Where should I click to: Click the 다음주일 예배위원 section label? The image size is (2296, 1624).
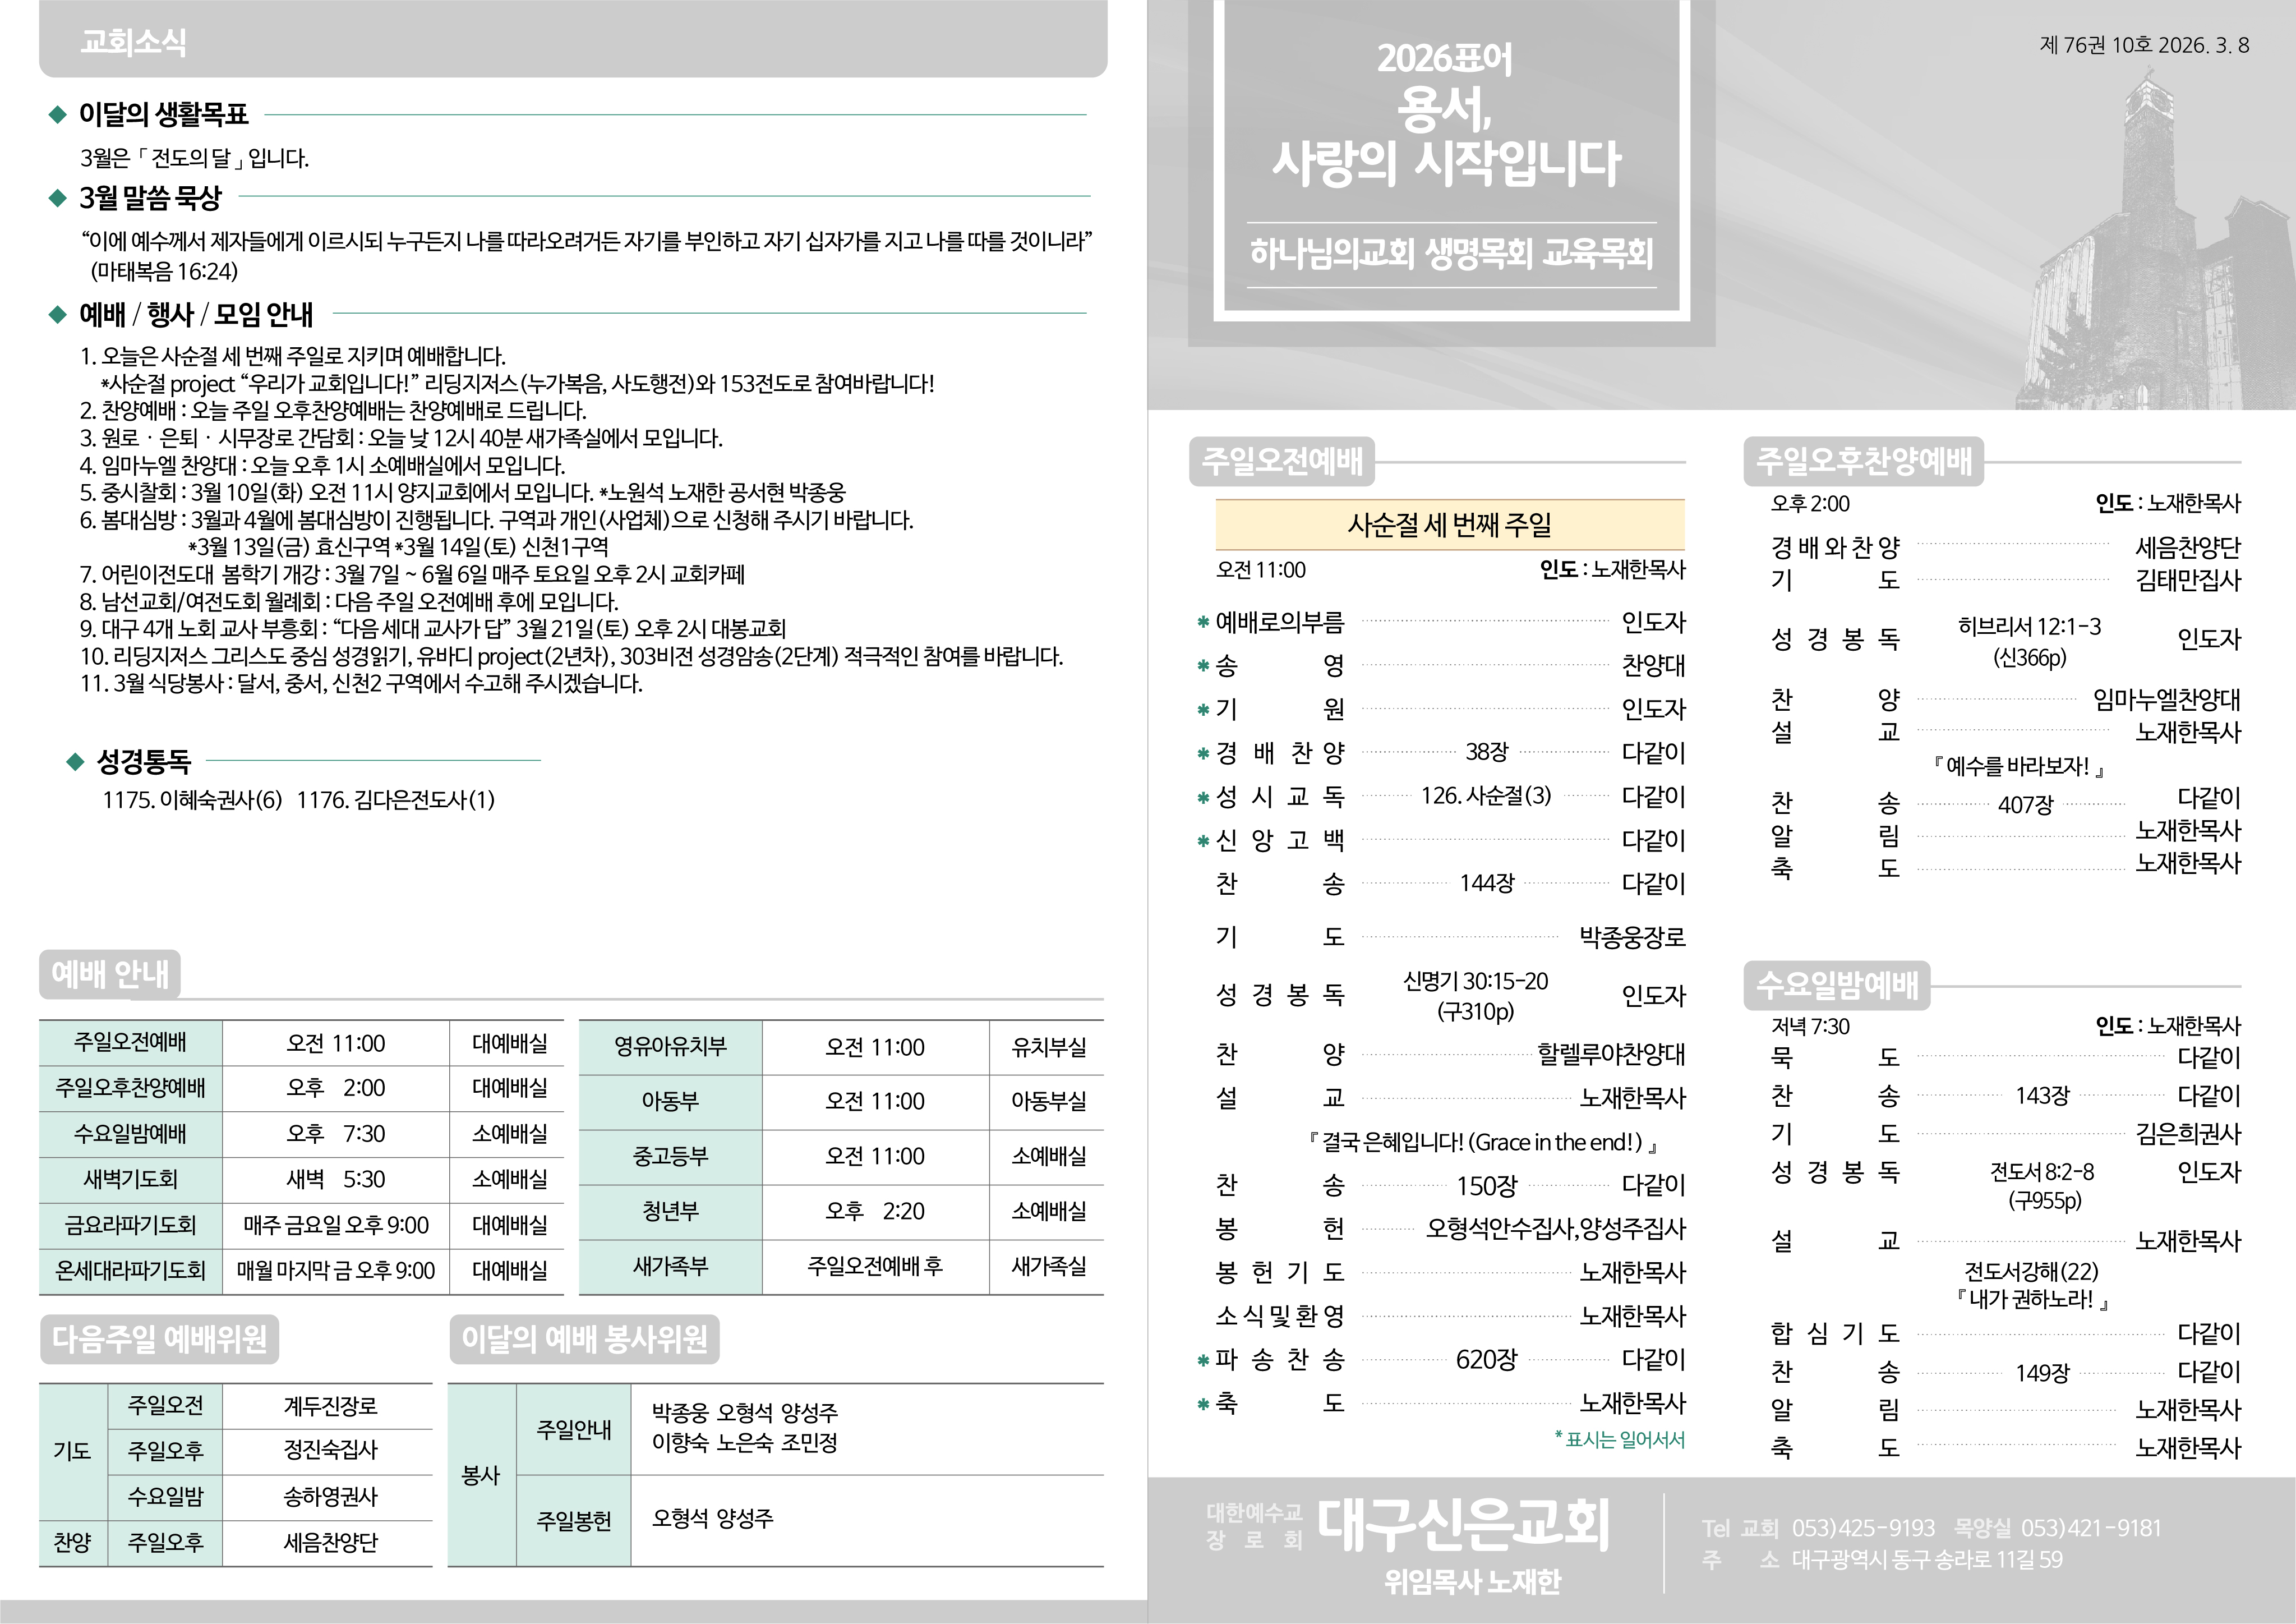coord(159,1339)
